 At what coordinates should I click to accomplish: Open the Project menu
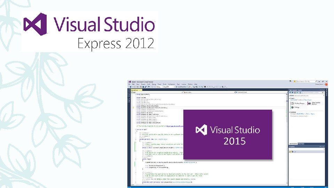click(x=143, y=84)
